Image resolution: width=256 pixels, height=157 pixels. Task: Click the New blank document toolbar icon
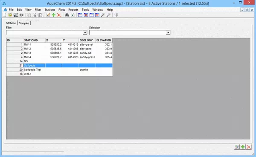(x=4, y=15)
